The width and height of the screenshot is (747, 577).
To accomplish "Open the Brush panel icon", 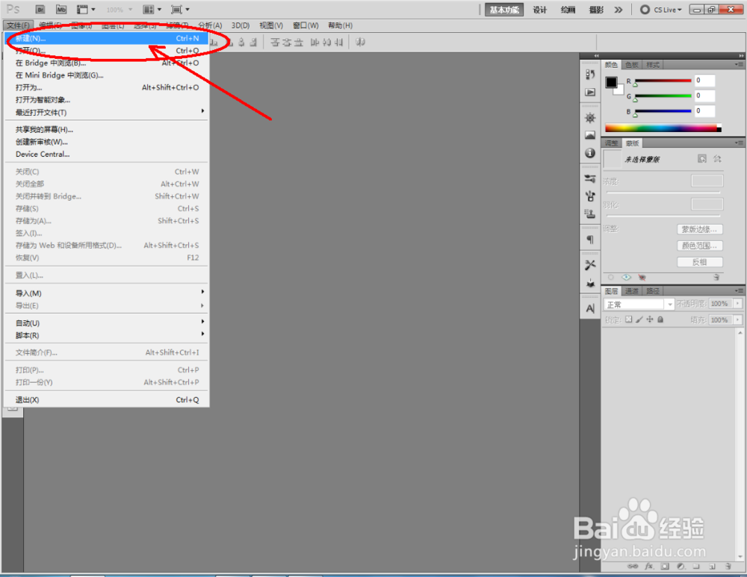I will click(590, 196).
